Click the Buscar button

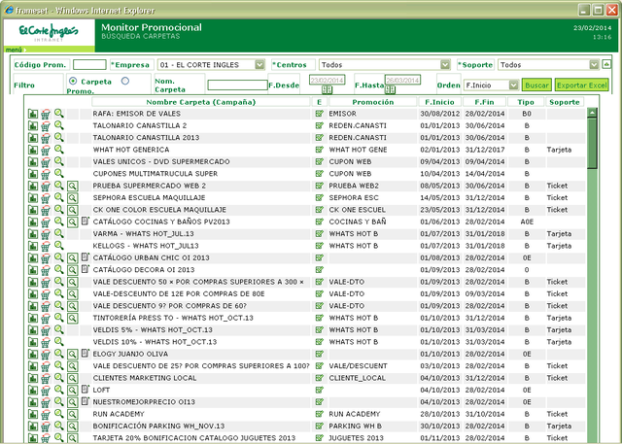click(536, 85)
